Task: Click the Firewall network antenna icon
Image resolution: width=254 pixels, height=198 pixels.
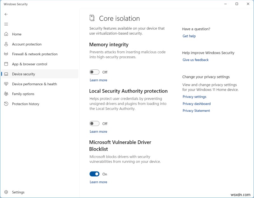Action: [x=6, y=54]
